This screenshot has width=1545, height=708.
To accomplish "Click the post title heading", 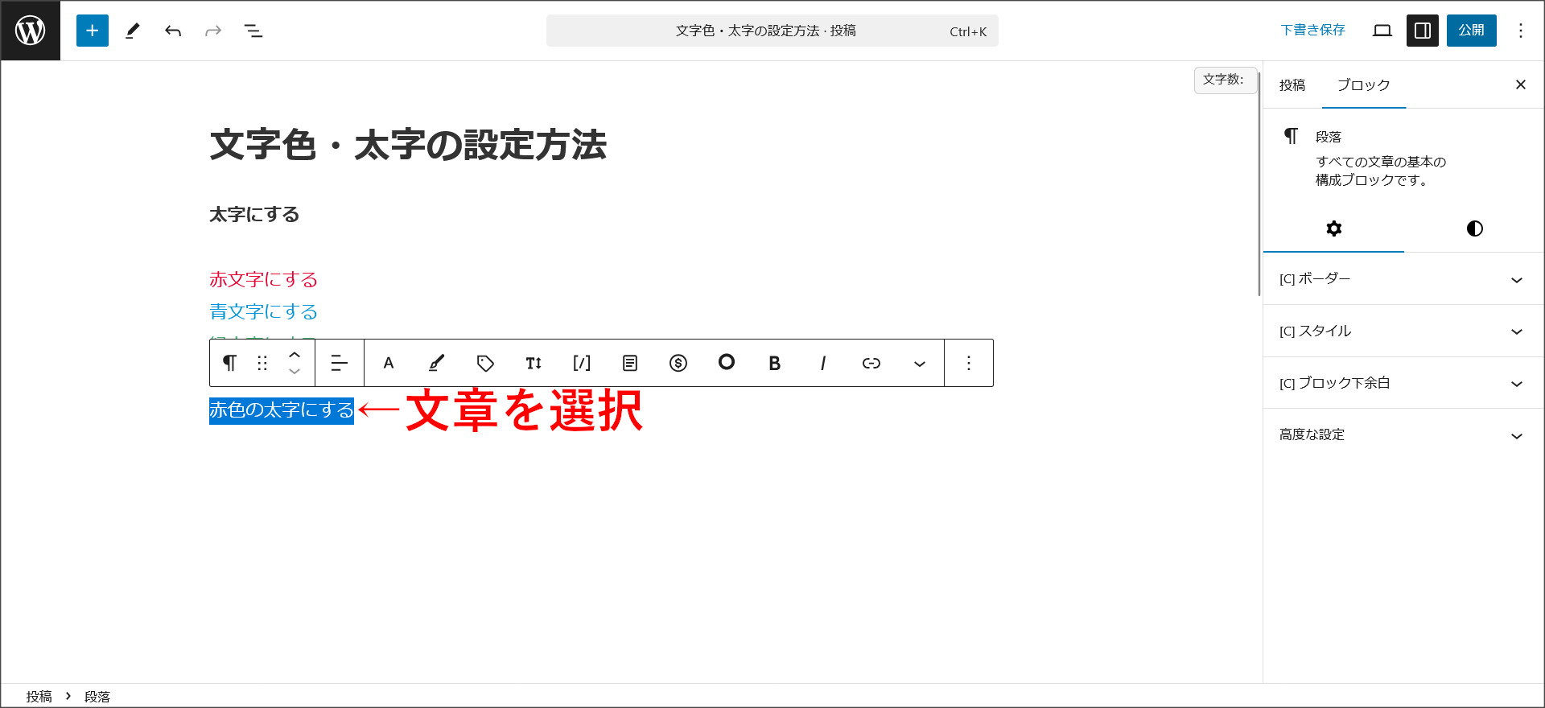I will pos(408,146).
